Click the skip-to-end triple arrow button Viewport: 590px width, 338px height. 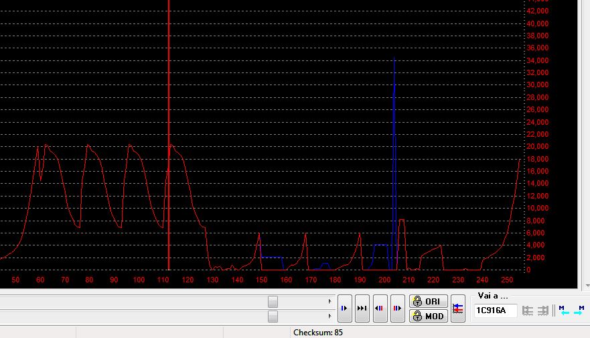[362, 308]
